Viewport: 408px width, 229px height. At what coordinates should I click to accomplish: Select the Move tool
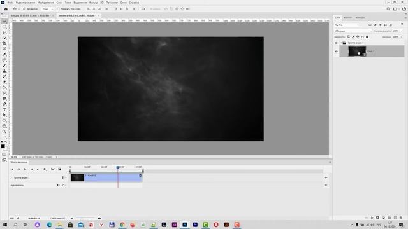(4, 21)
